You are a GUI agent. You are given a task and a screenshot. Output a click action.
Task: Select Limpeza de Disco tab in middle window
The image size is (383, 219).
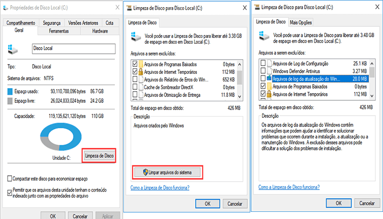142,22
